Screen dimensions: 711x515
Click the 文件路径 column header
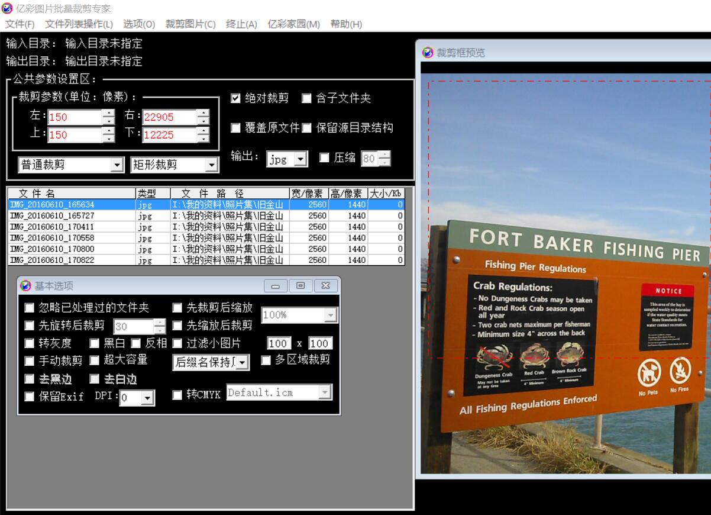[x=230, y=194]
